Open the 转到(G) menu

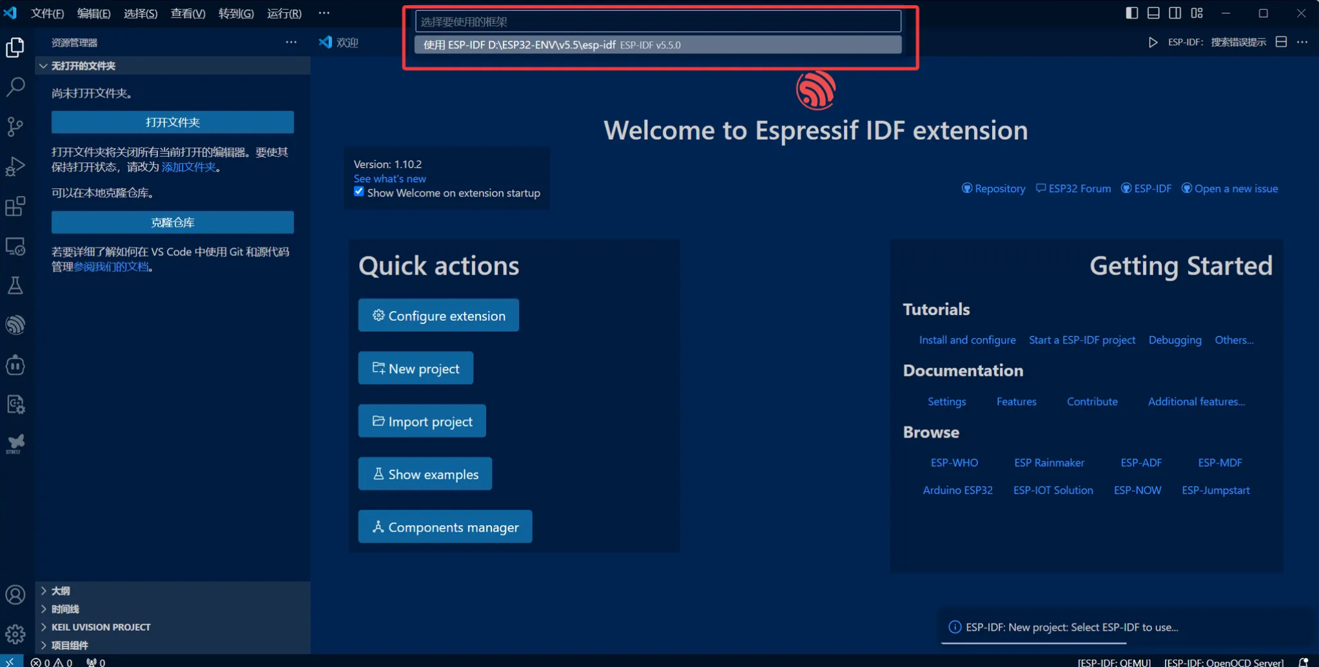pos(236,14)
